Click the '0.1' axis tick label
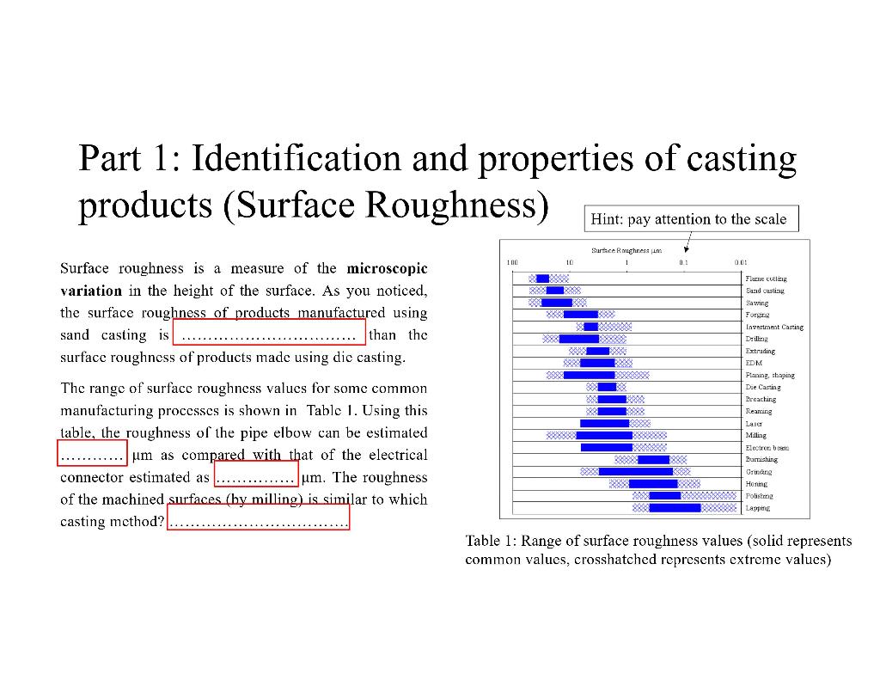The height and width of the screenshot is (680, 880). (683, 262)
